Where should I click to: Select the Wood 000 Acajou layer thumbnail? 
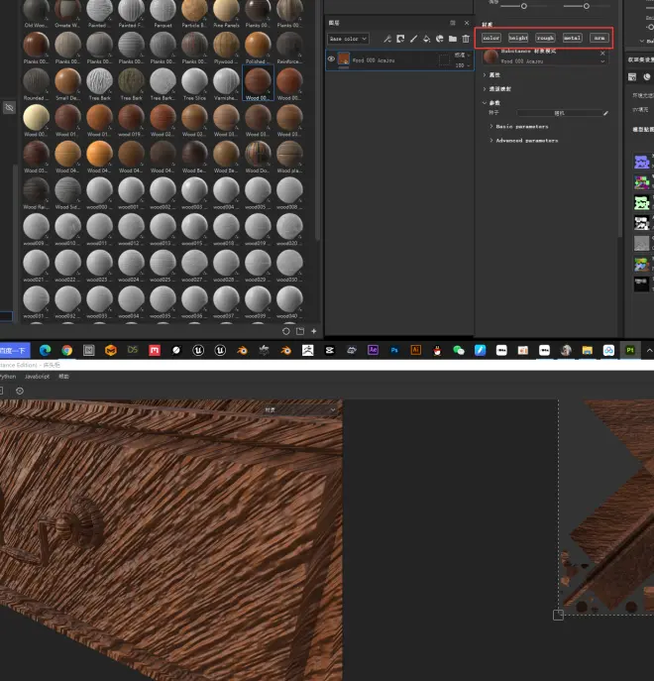click(344, 58)
